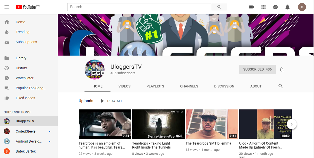This screenshot has width=314, height=158.
Task: Open the messages share icon
Action: coord(275,7)
